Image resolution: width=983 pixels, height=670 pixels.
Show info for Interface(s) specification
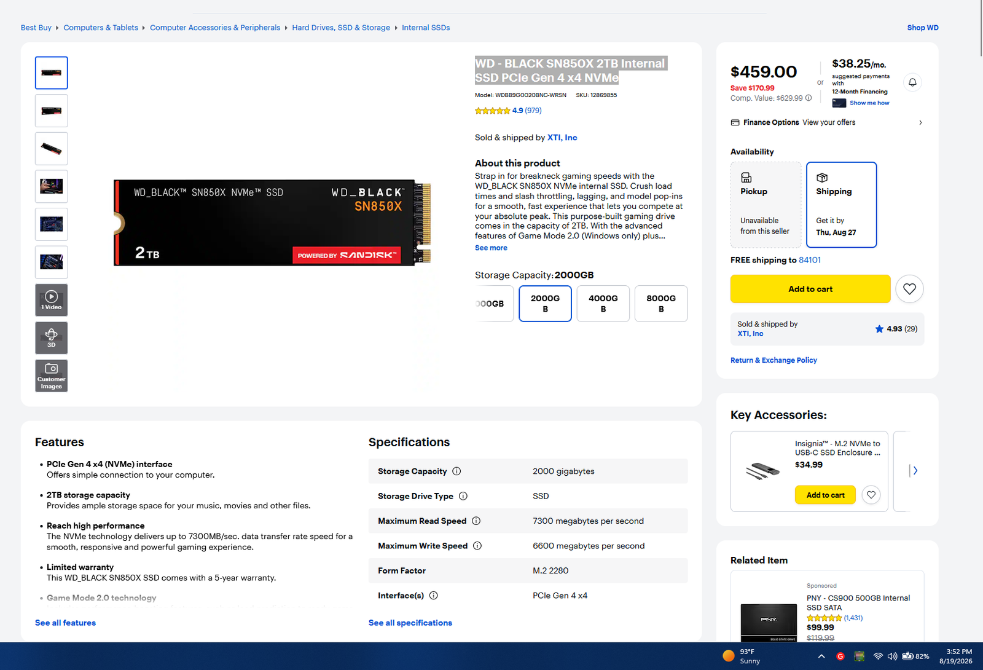coord(434,596)
